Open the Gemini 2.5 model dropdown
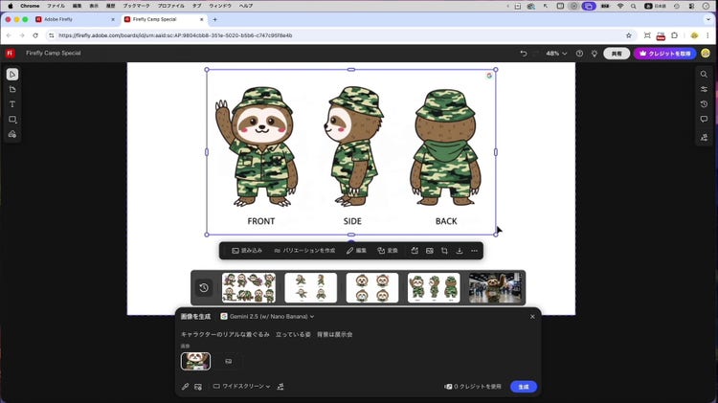Screen dimensions: 718x403 267,316
